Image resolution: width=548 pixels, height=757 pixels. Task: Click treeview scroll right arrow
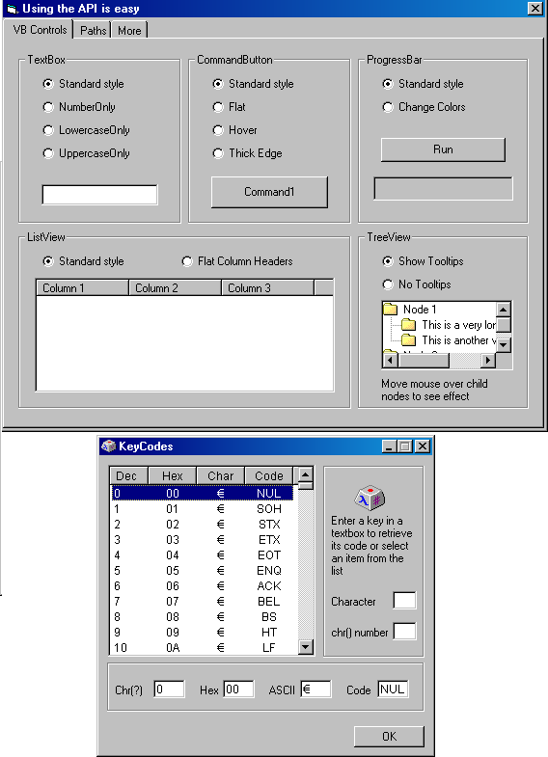pos(488,360)
